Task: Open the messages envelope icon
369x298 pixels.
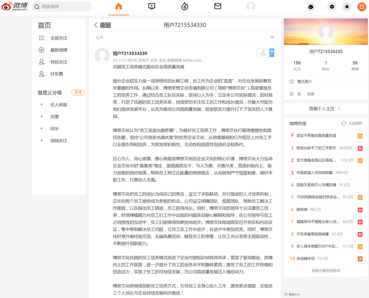Action: click(218, 6)
